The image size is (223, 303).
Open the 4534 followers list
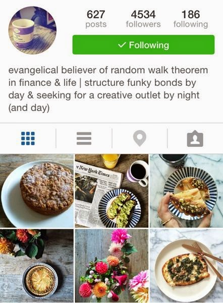point(143,19)
